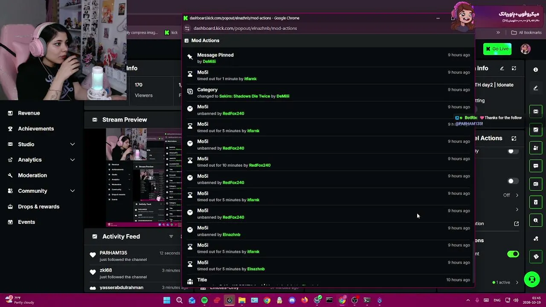The width and height of the screenshot is (546, 307).
Task: Open Firefox from the taskbar
Action: [x=304, y=301]
